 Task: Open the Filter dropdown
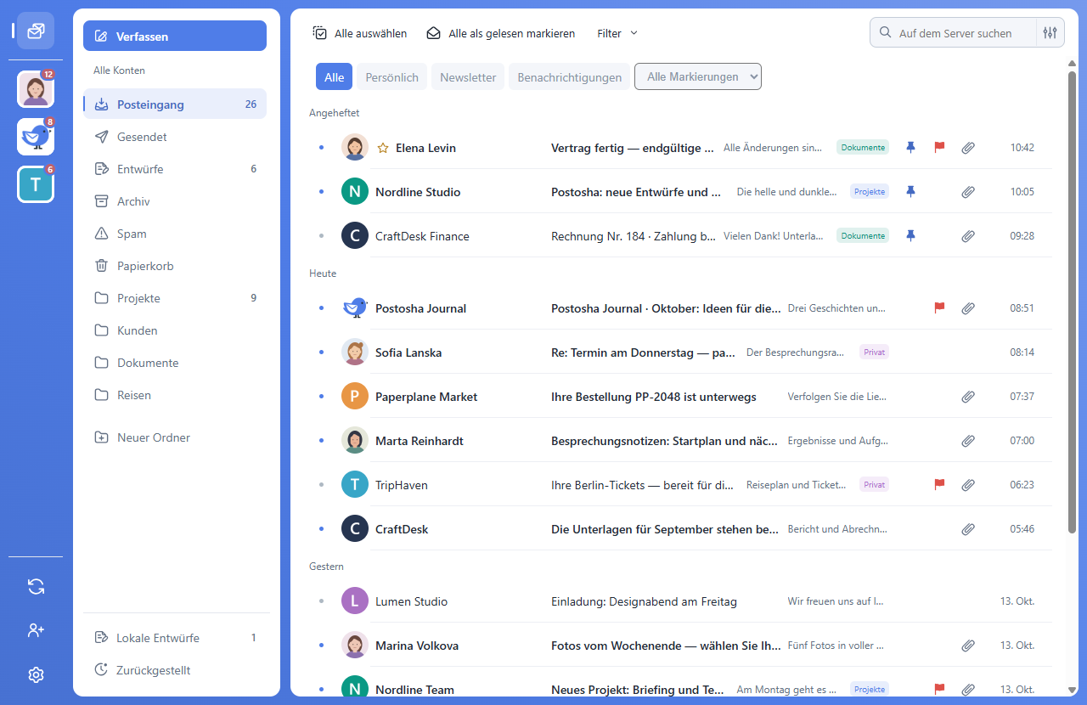(617, 33)
